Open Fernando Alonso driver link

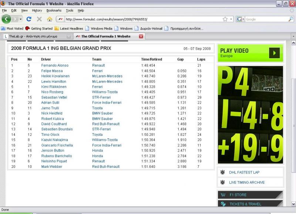[x=55, y=65]
